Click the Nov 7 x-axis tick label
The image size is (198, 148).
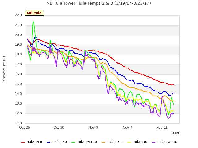127,127
